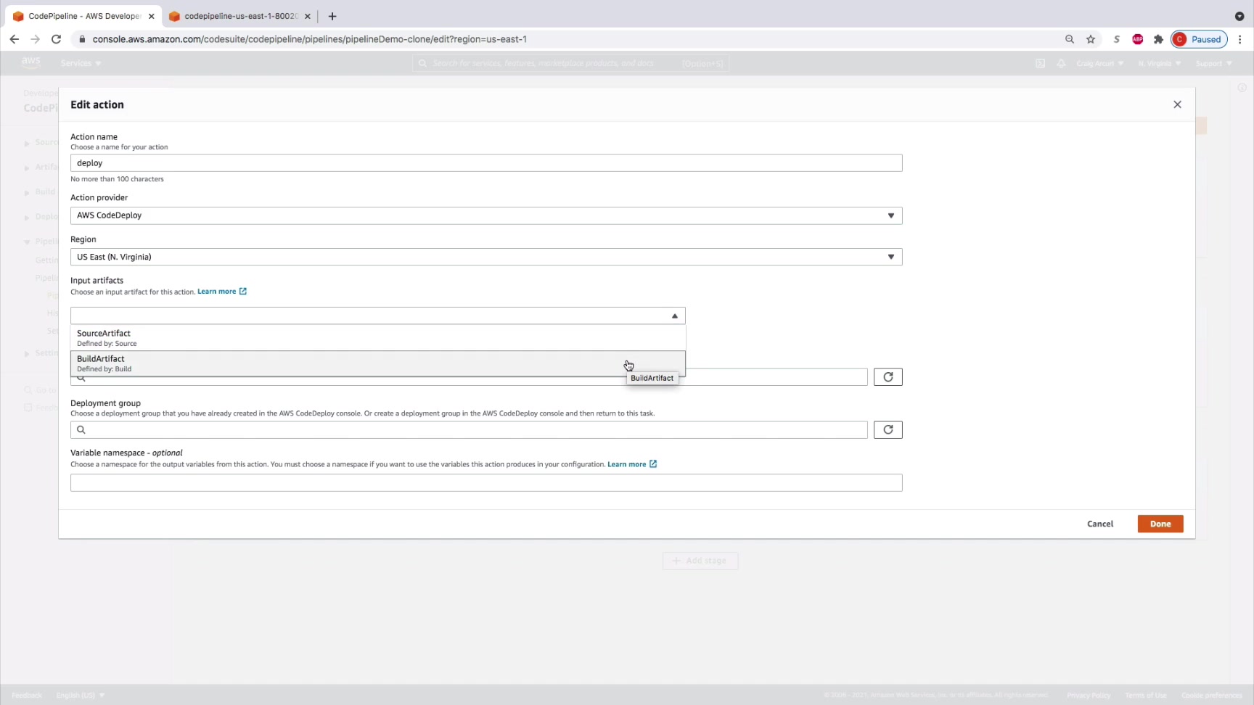Image resolution: width=1254 pixels, height=705 pixels.
Task: Click the browser address bar URL
Action: 310,39
